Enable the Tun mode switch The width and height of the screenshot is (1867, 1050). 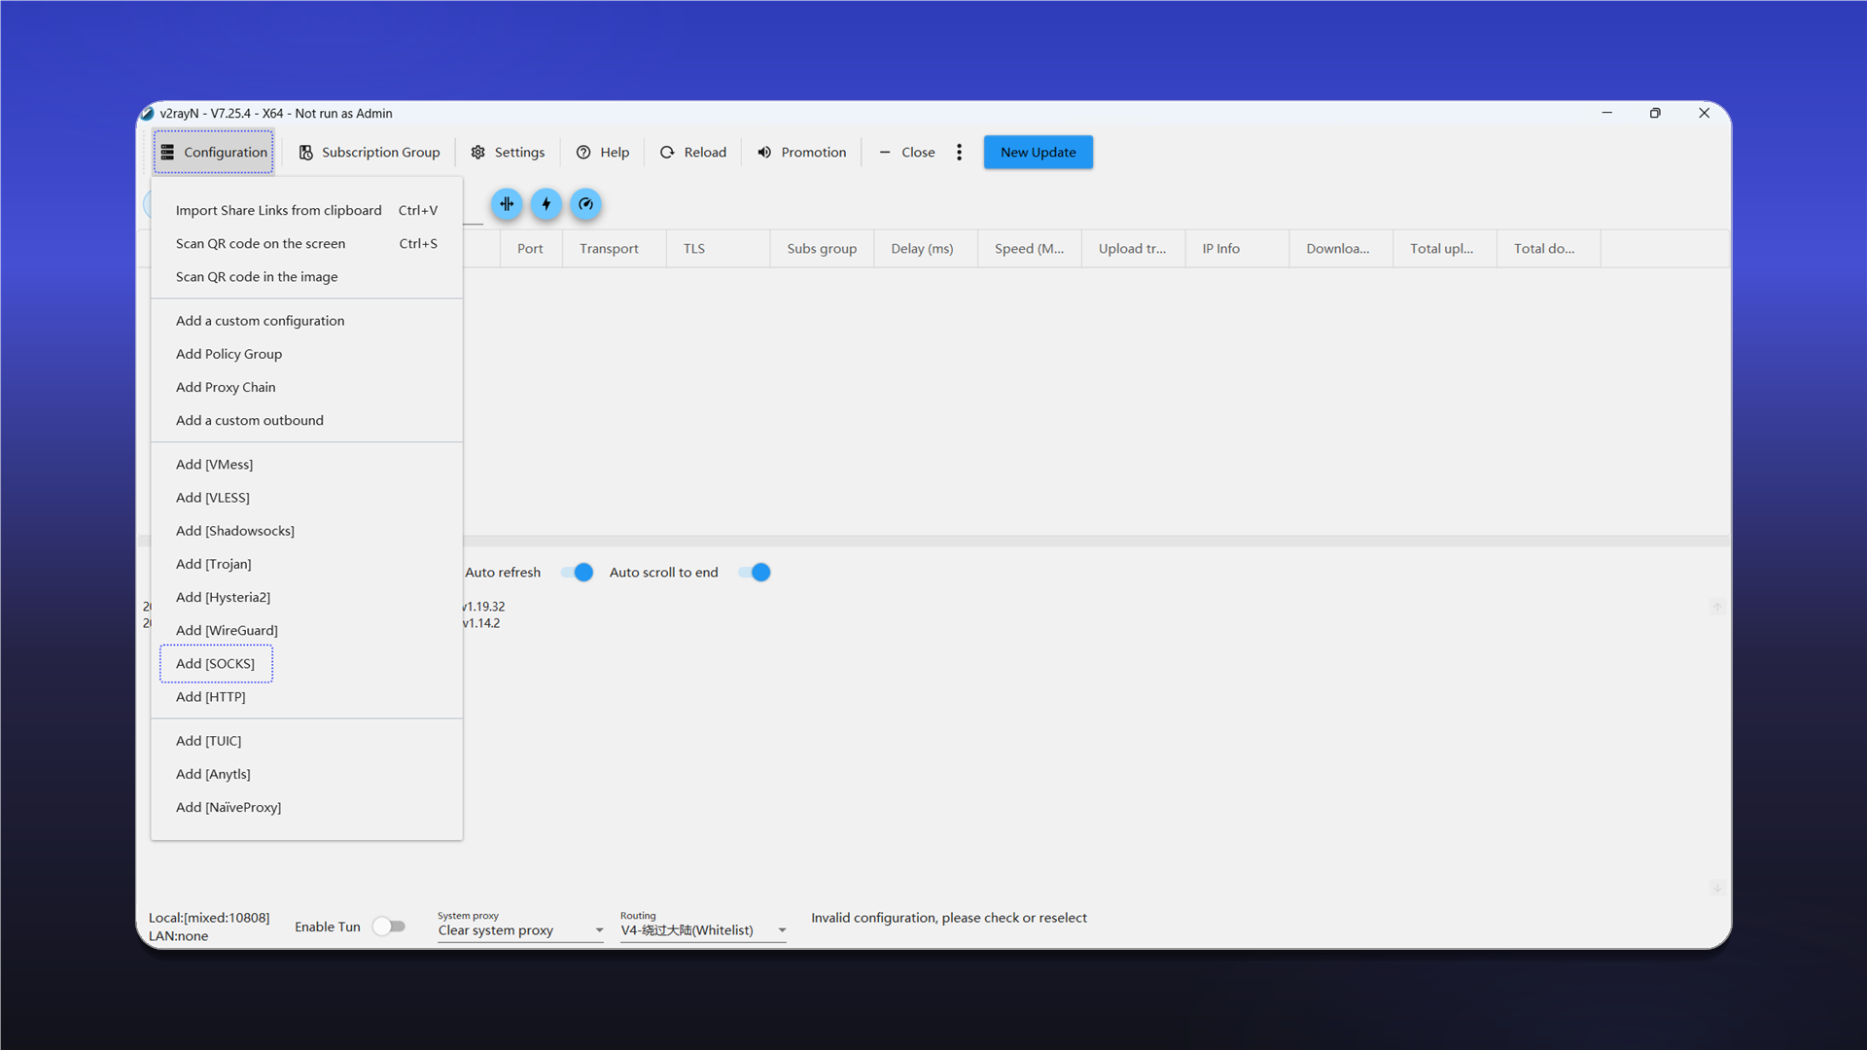pos(389,927)
